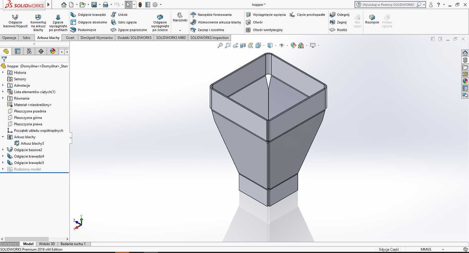Choose the Zaczep i szczelina tool
Image resolution: width=469 pixels, height=253 pixels.
click(x=207, y=30)
